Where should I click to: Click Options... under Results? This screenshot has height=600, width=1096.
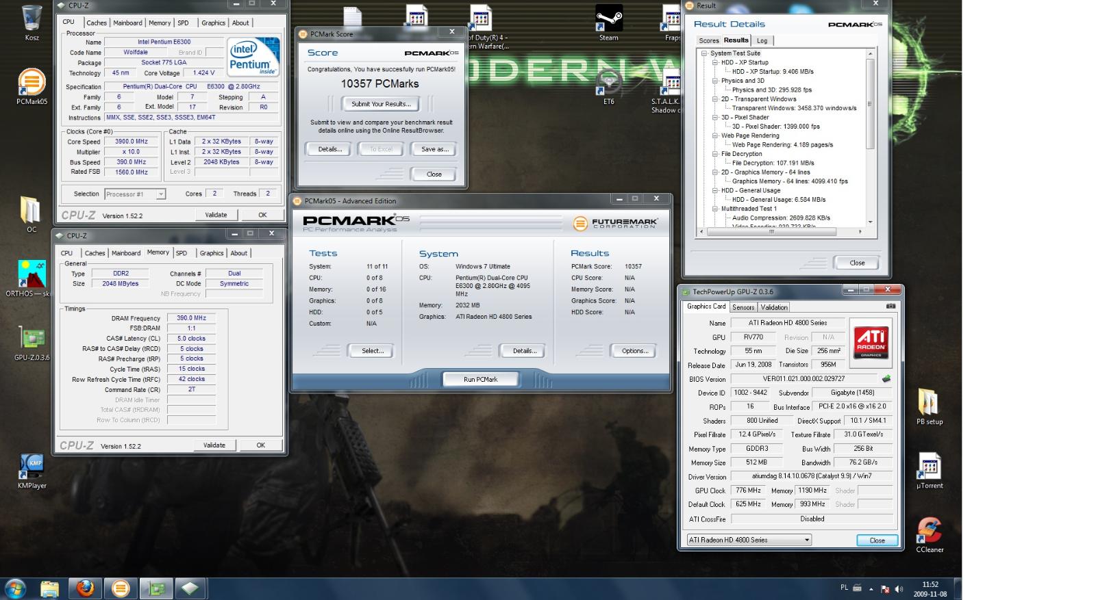pos(634,351)
